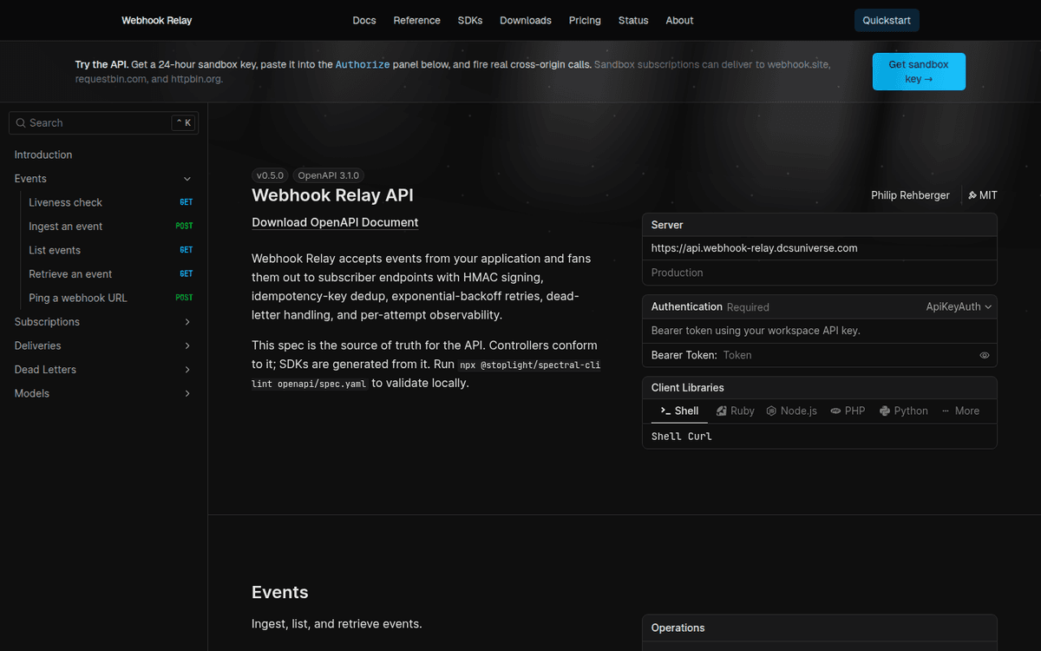Click the MIT license icon
Image resolution: width=1041 pixels, height=651 pixels.
972,195
